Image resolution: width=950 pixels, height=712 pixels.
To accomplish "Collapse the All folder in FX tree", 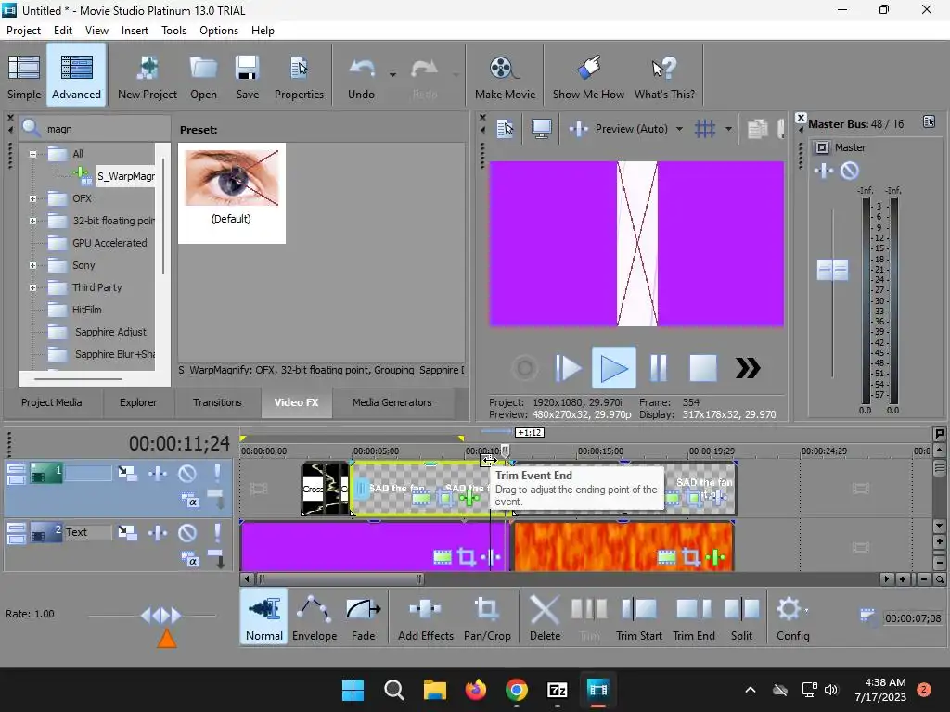I will click(x=32, y=154).
